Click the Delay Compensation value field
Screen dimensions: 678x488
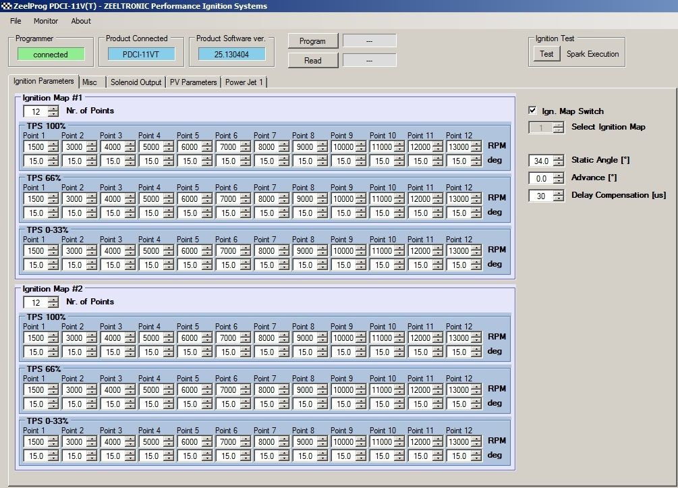coord(541,196)
